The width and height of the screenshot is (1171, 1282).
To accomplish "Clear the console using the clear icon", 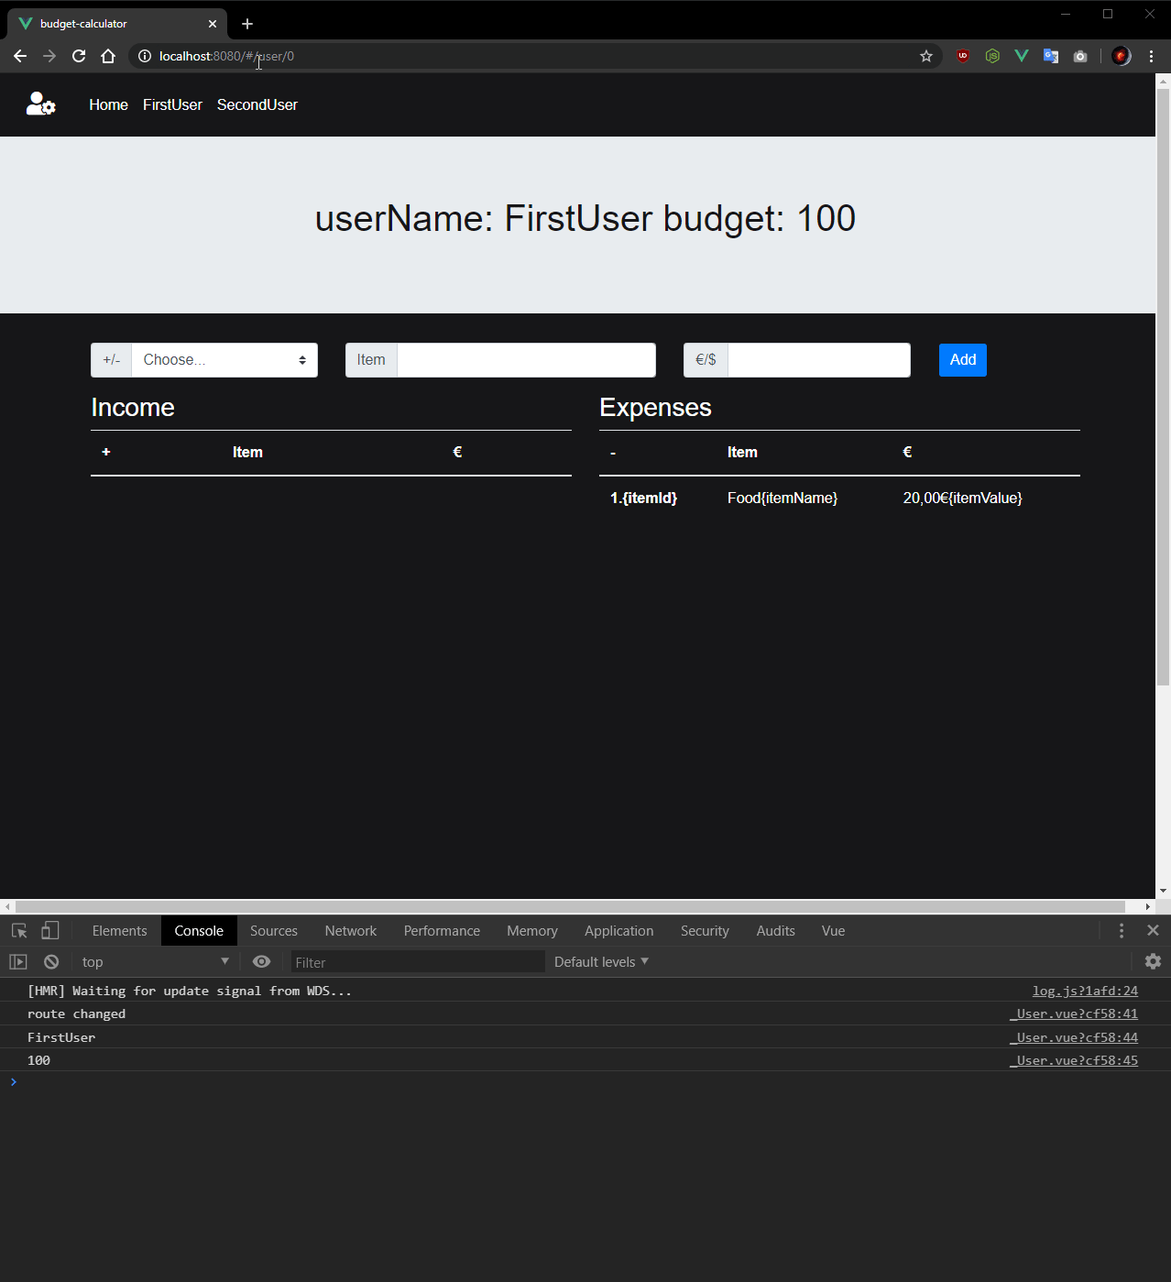I will click(51, 961).
